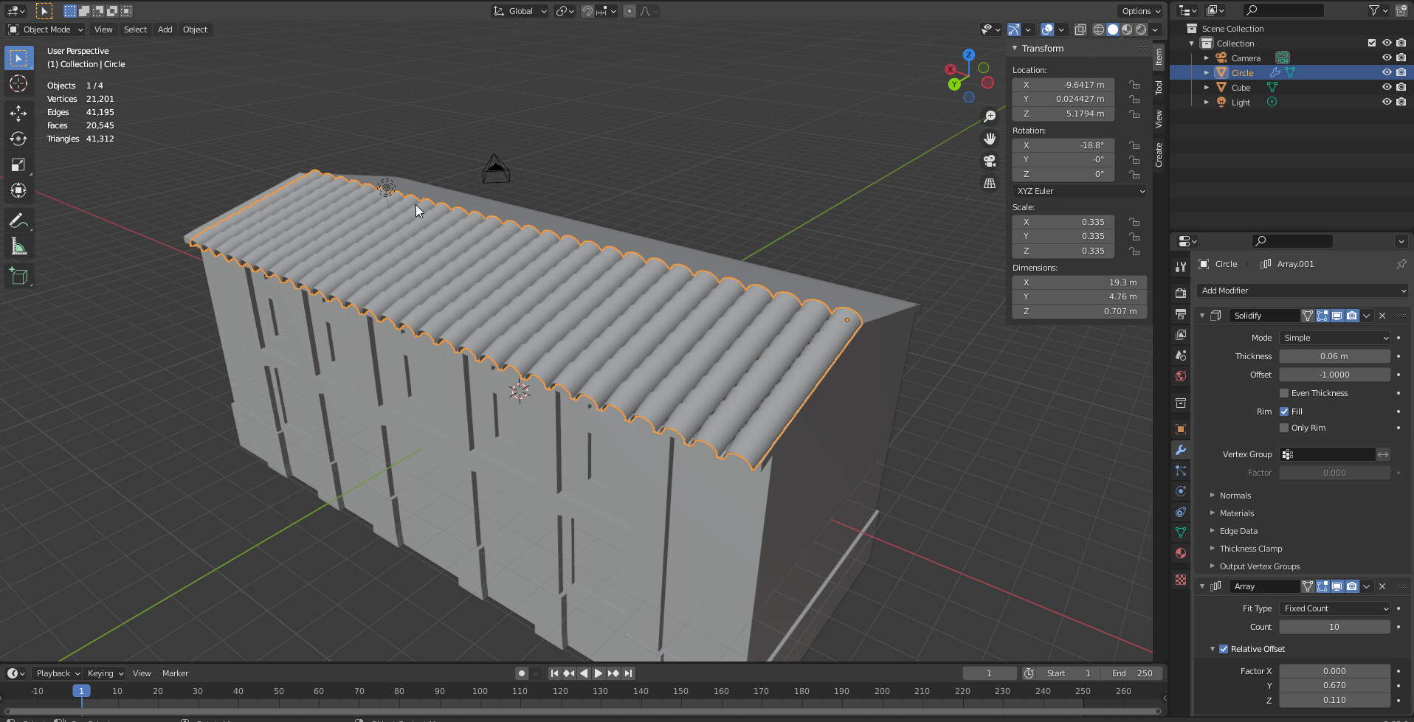The width and height of the screenshot is (1414, 722).
Task: Open the Fit Type dropdown
Action: pos(1335,608)
